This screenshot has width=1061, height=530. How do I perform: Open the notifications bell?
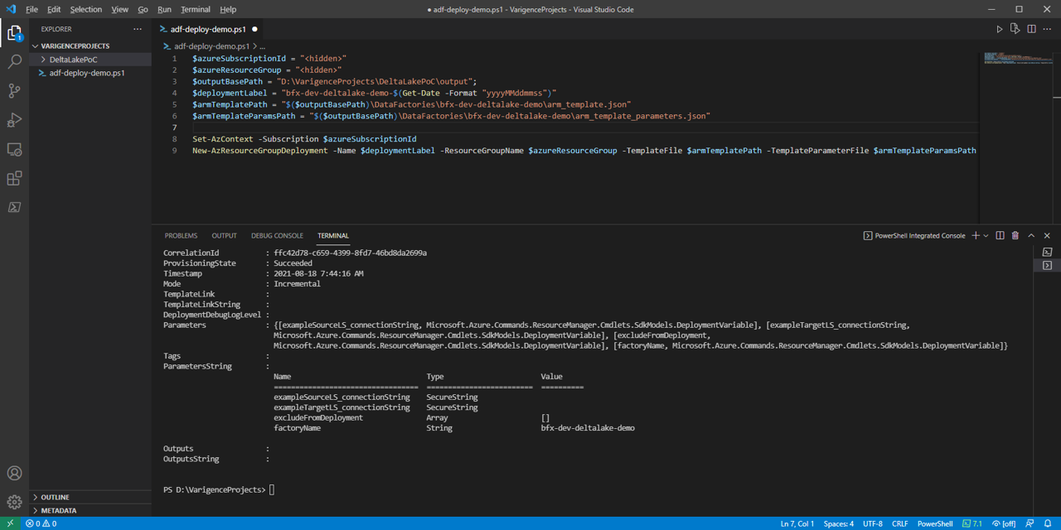[x=1048, y=523]
